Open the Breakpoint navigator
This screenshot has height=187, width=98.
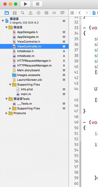click(54, 13)
